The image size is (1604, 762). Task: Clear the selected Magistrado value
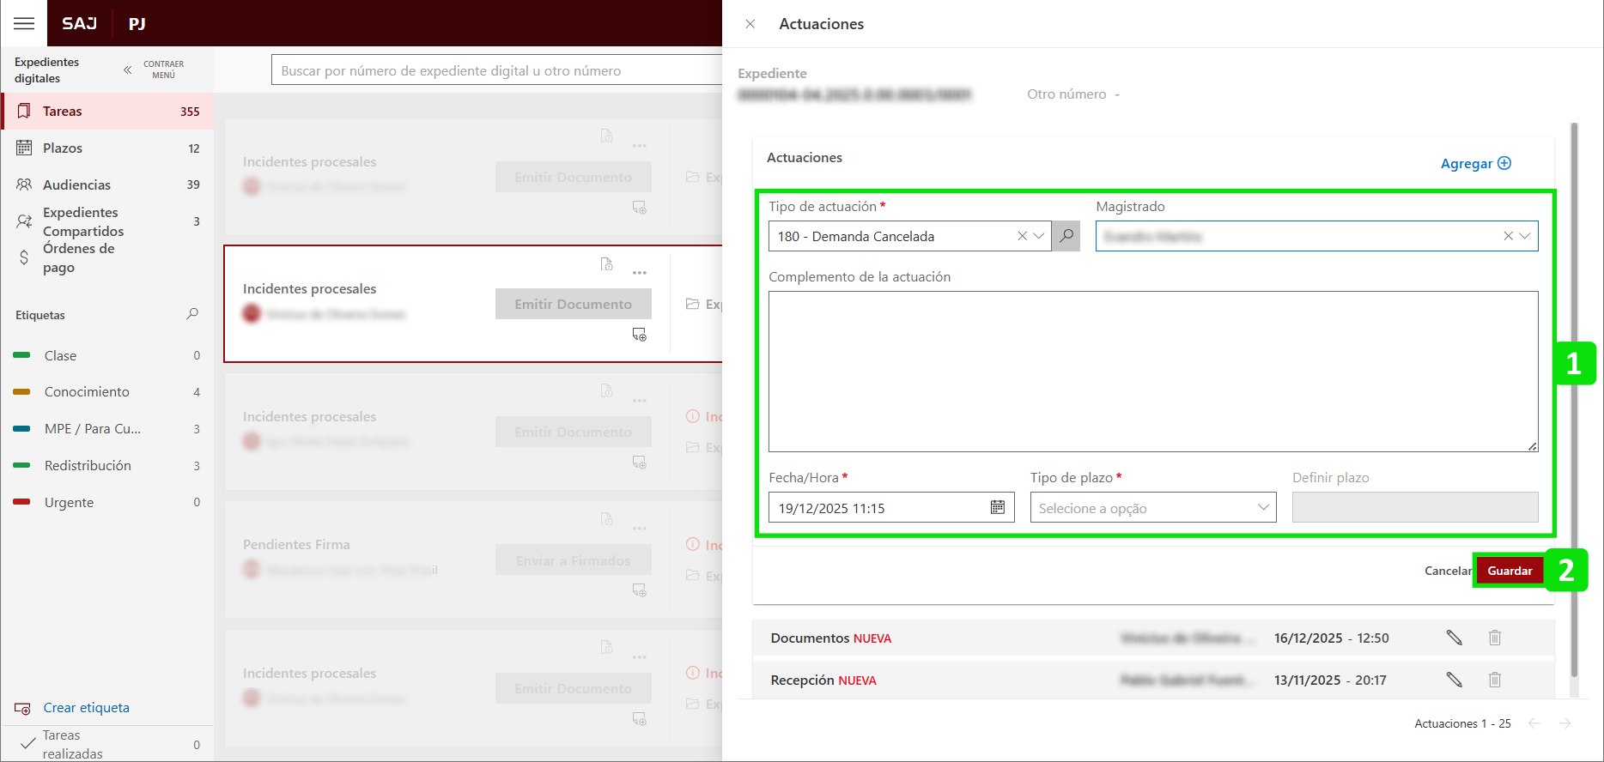click(x=1508, y=236)
